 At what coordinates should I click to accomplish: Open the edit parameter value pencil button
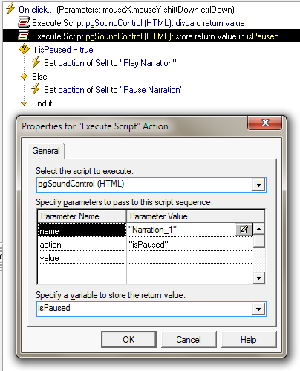[x=244, y=230]
